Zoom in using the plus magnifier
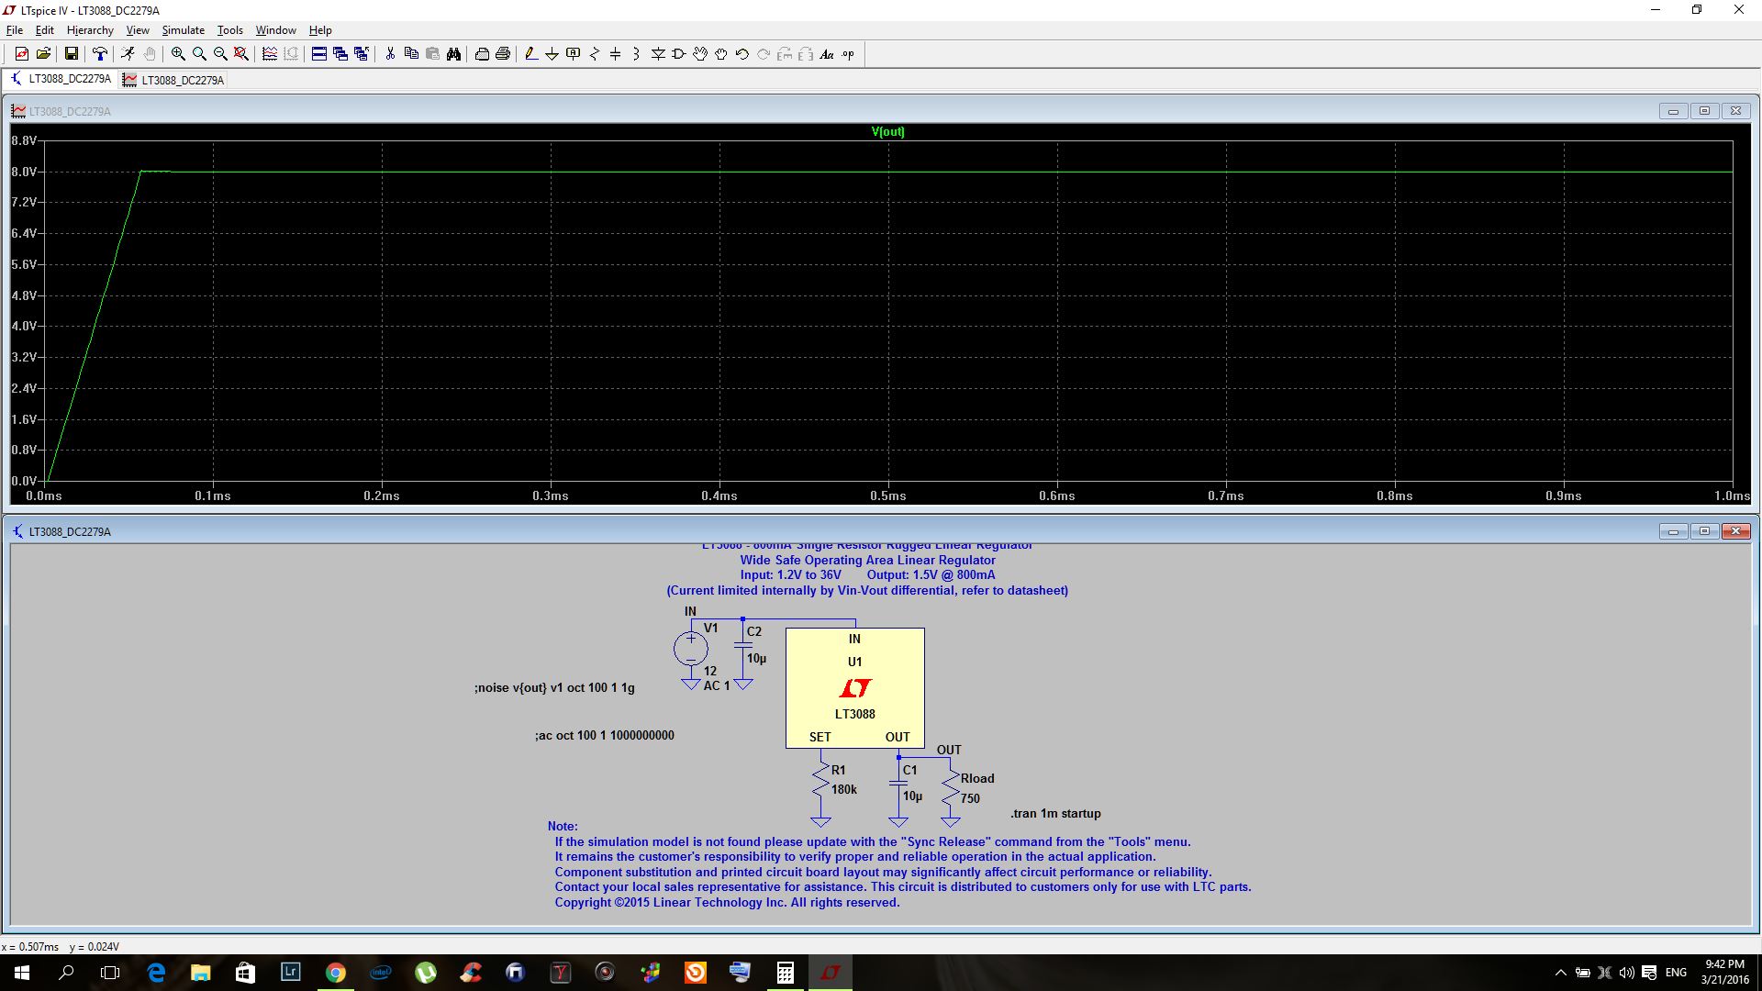This screenshot has width=1762, height=991. pyautogui.click(x=178, y=54)
